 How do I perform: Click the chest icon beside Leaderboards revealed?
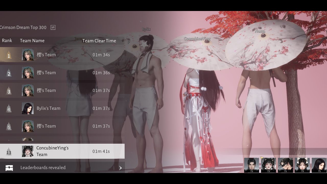tap(9, 168)
